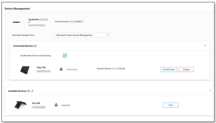Click Current Version: 3.1.1-210183 text

click(111, 69)
